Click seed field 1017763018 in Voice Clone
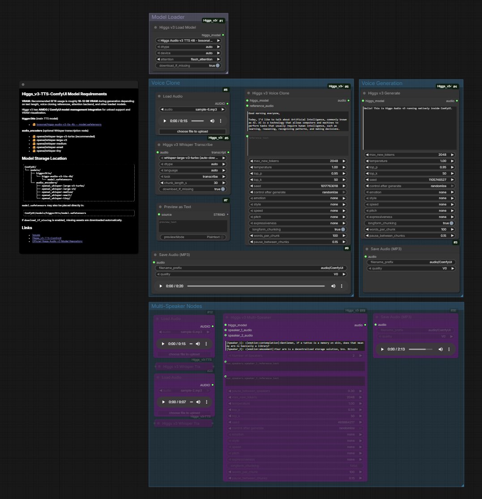 click(x=297, y=186)
